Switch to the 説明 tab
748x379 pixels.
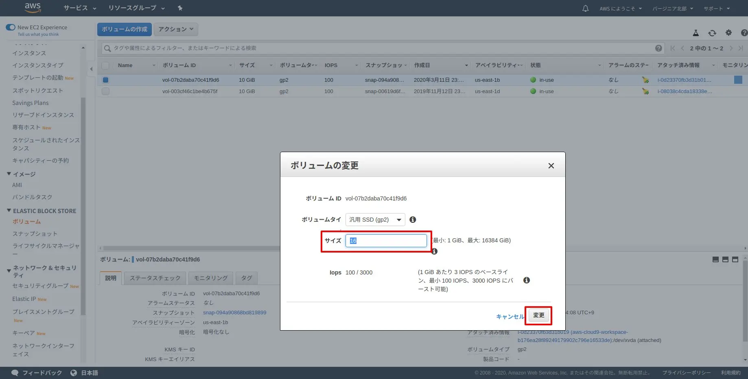point(111,278)
